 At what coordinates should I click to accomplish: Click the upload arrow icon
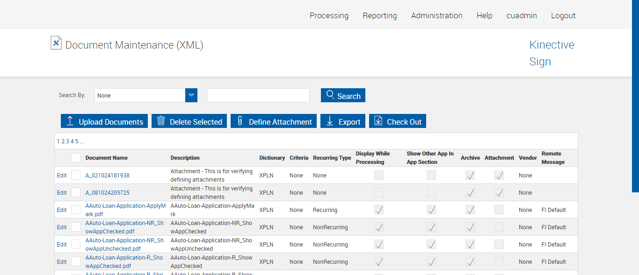(70, 121)
